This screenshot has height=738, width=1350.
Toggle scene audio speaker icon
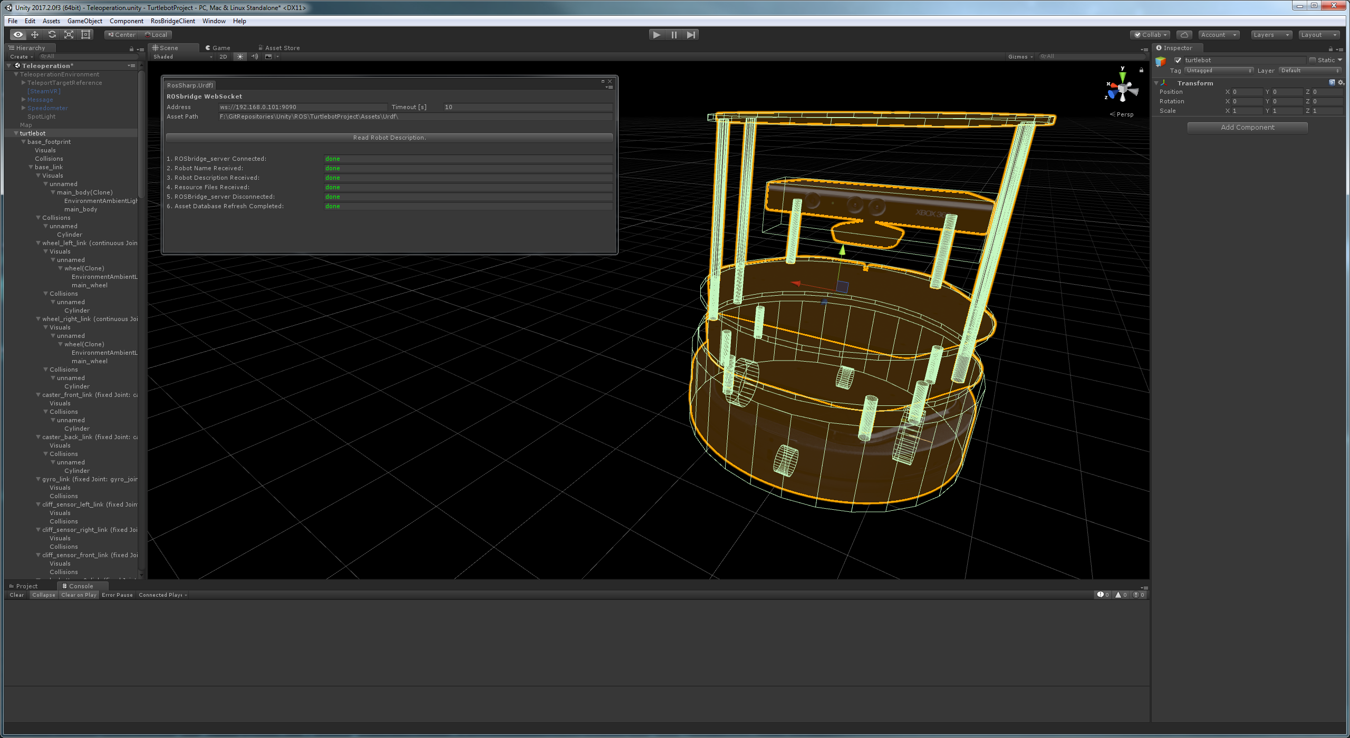point(255,56)
